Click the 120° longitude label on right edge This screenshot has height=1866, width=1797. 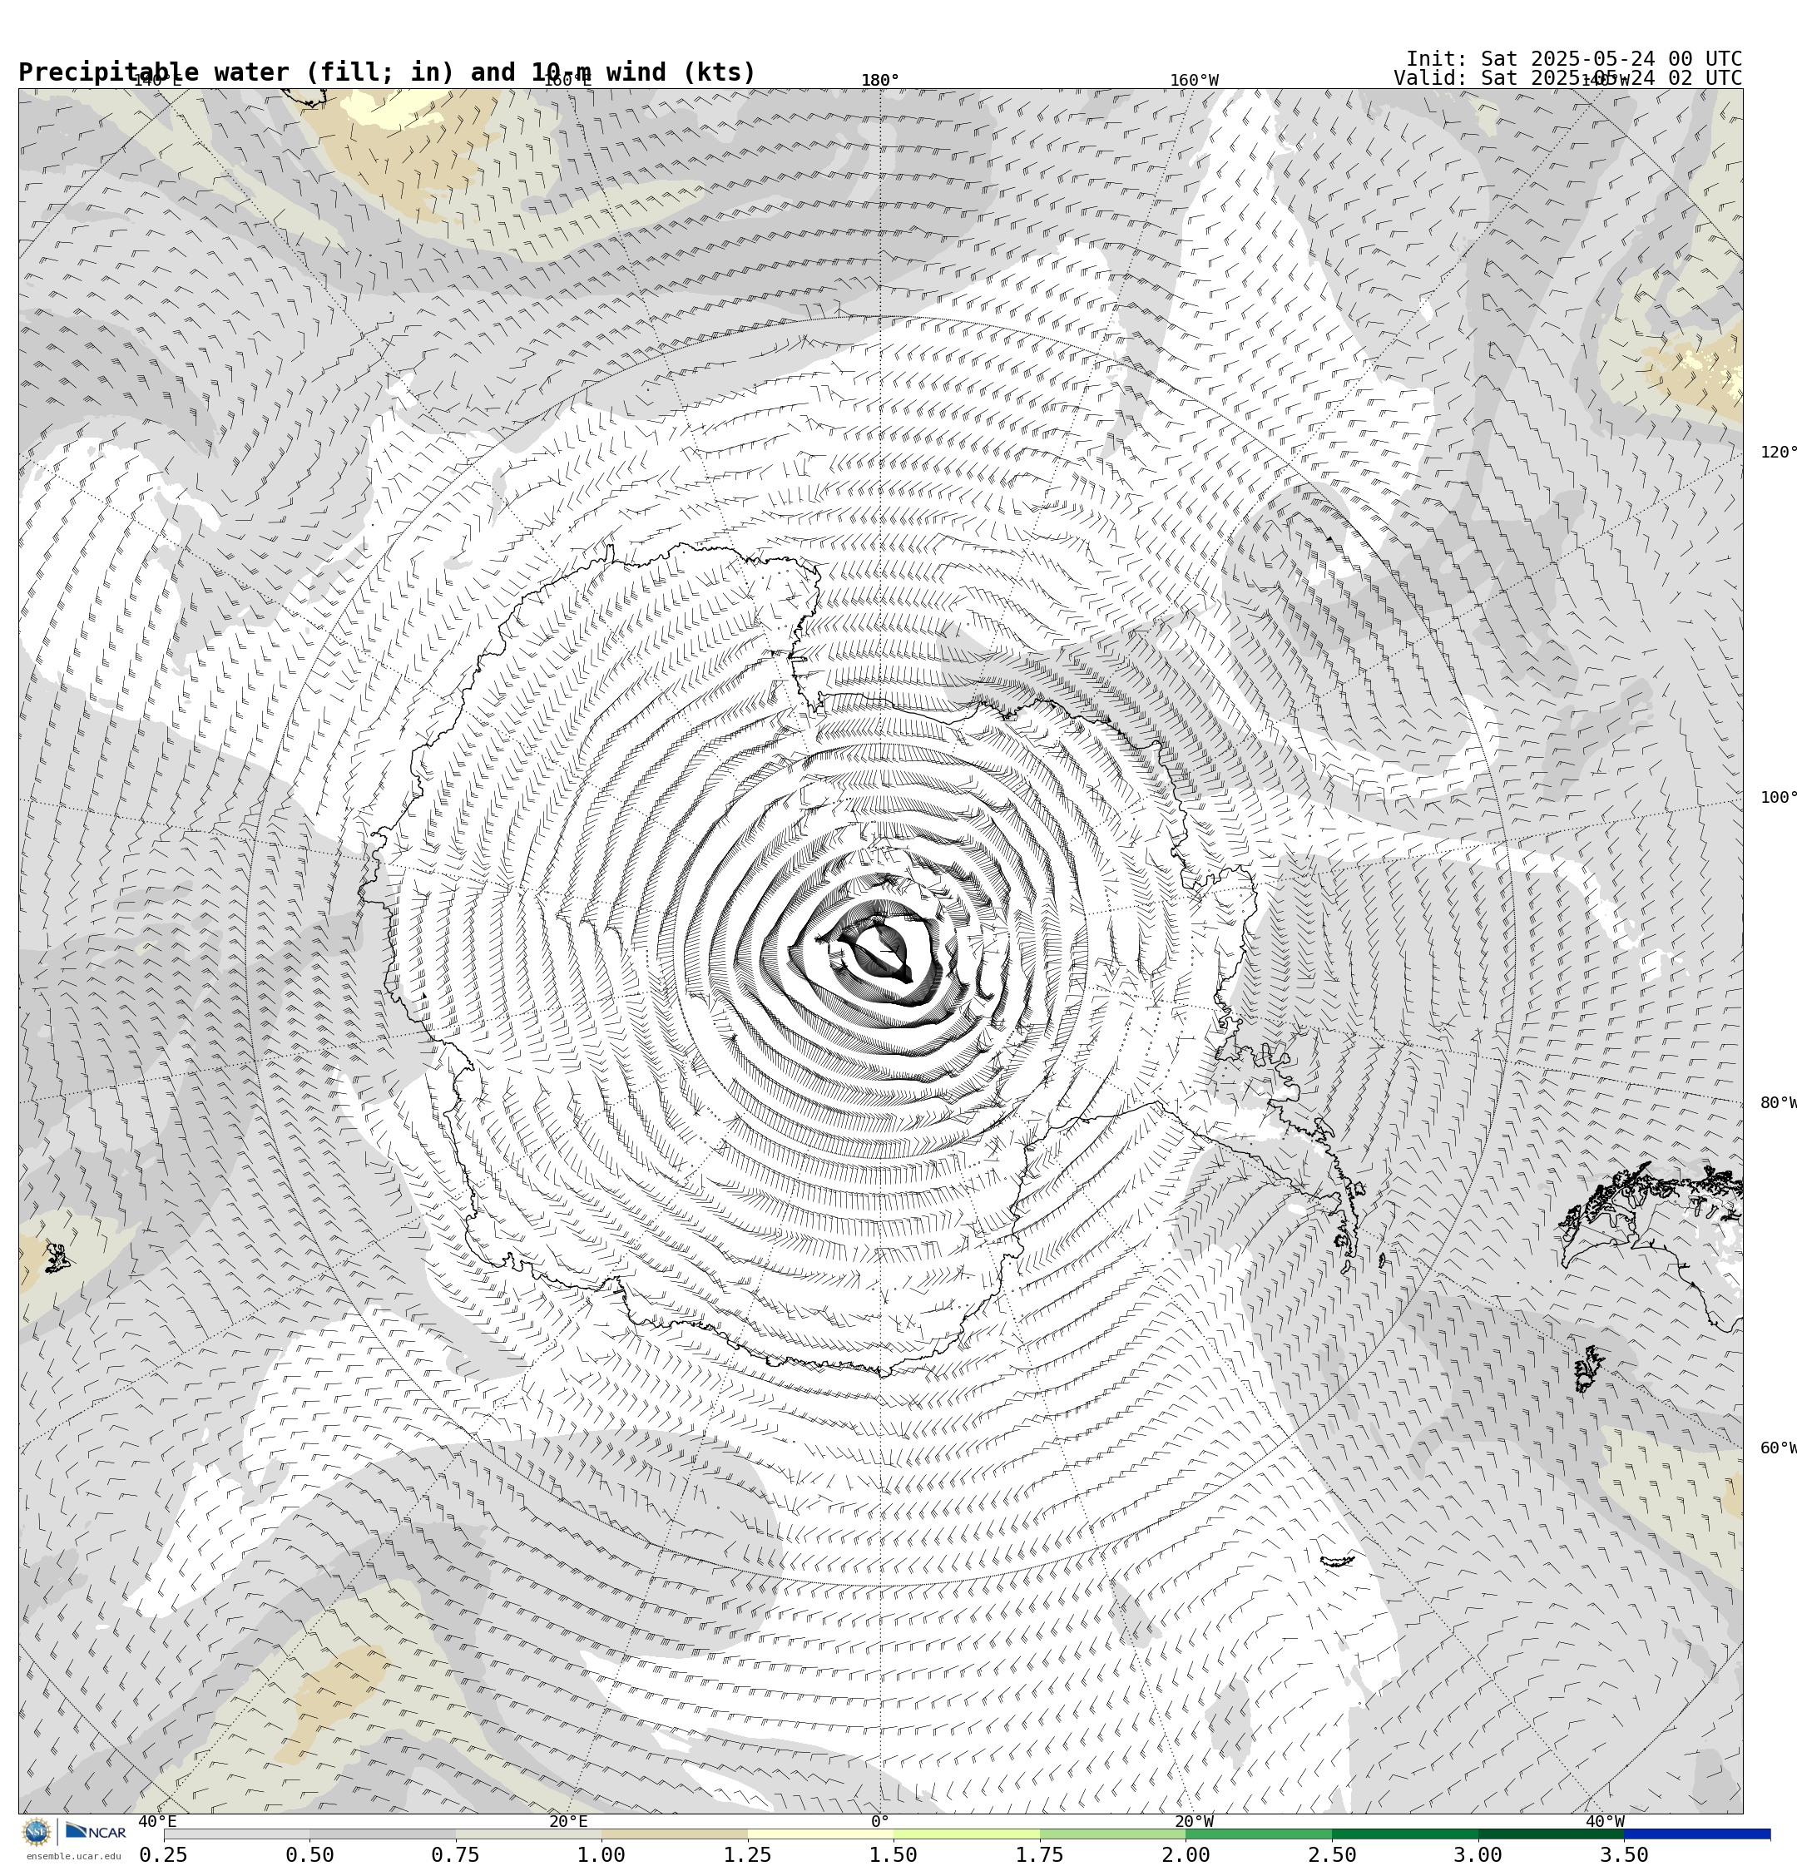[x=1778, y=453]
